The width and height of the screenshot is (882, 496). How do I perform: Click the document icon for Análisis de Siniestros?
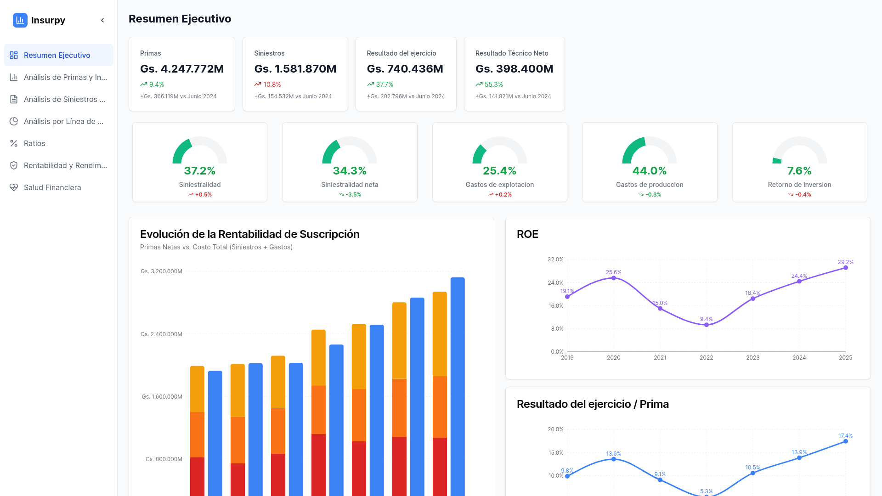tap(14, 99)
